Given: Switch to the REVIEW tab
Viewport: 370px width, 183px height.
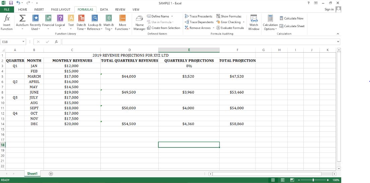Looking at the screenshot, I should pos(120,9).
